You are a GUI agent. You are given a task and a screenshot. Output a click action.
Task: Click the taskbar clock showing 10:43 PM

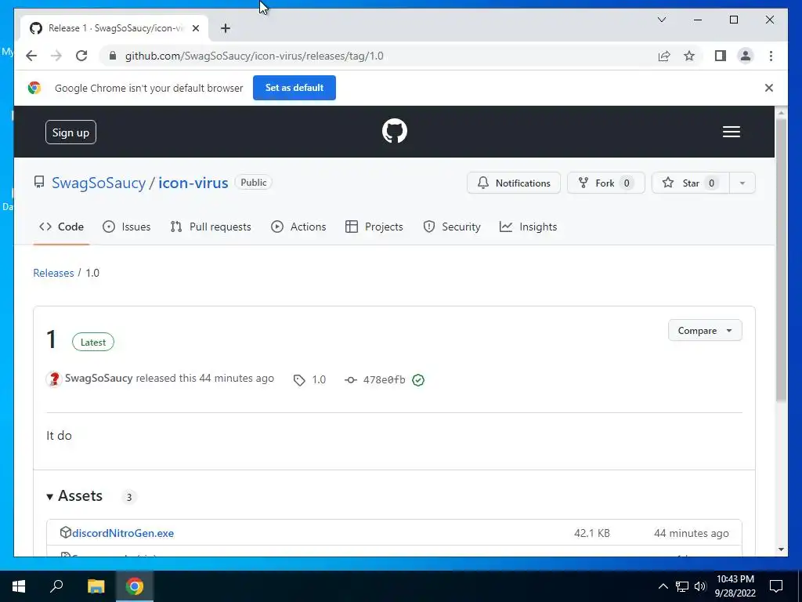[735, 586]
